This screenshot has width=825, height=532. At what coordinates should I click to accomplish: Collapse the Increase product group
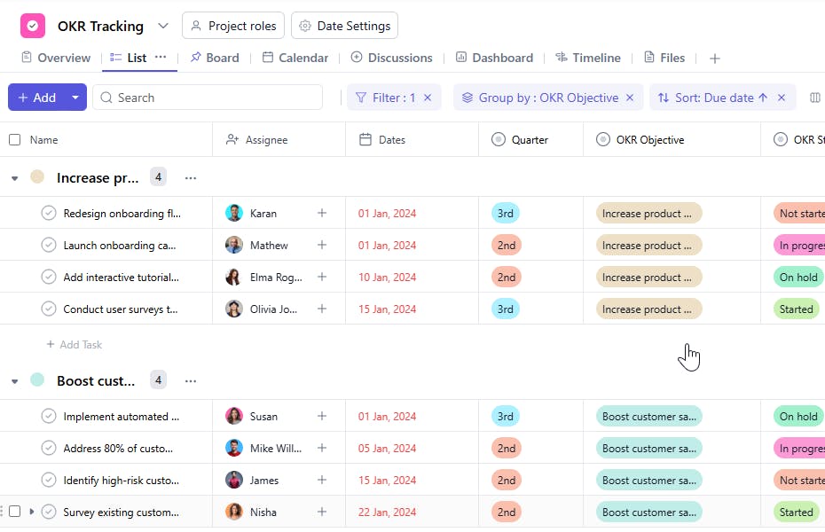click(x=14, y=178)
